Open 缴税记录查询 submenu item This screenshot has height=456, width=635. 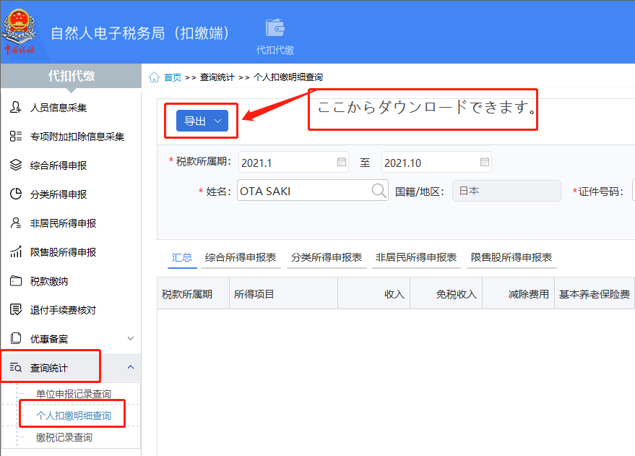(x=64, y=437)
